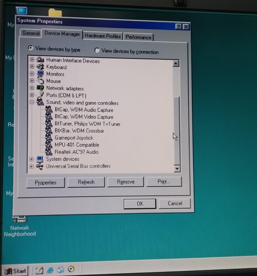This screenshot has height=276, width=257.
Task: Click the Universal Serial Bus controllers icon
Action: point(40,166)
